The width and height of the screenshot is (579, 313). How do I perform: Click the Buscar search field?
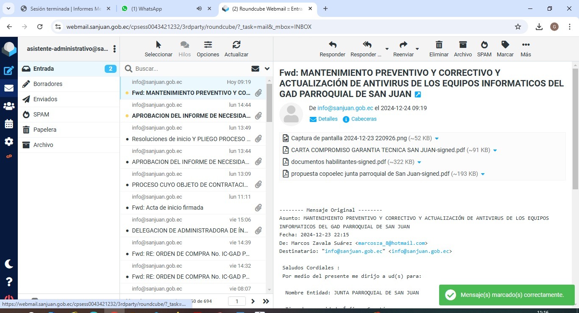pos(191,69)
